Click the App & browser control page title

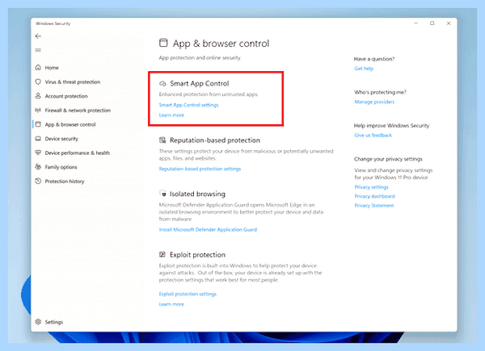tap(221, 44)
